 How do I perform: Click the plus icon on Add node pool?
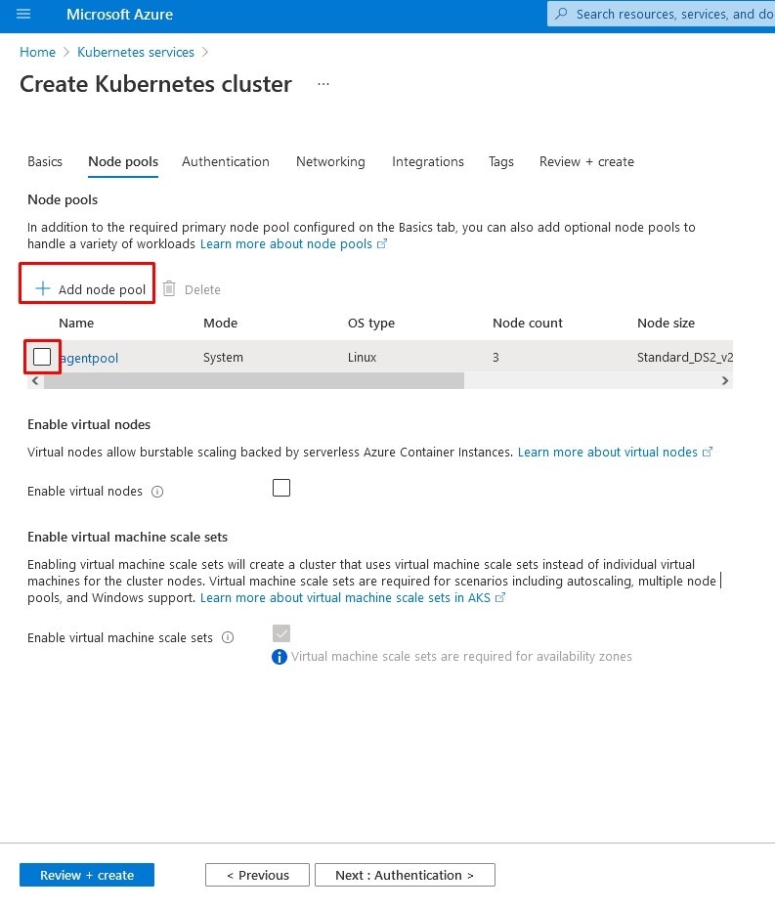pos(43,289)
